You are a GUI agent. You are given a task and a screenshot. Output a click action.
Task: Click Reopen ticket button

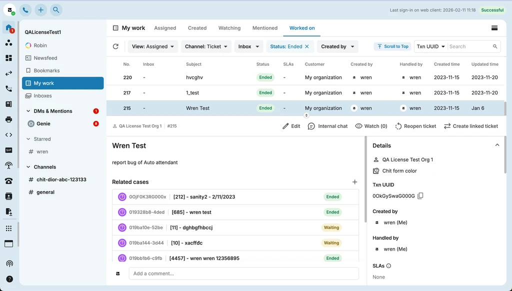pos(415,126)
